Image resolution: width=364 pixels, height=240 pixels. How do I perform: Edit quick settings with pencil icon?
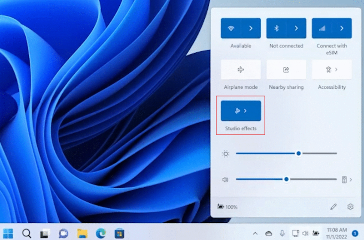coord(334,207)
